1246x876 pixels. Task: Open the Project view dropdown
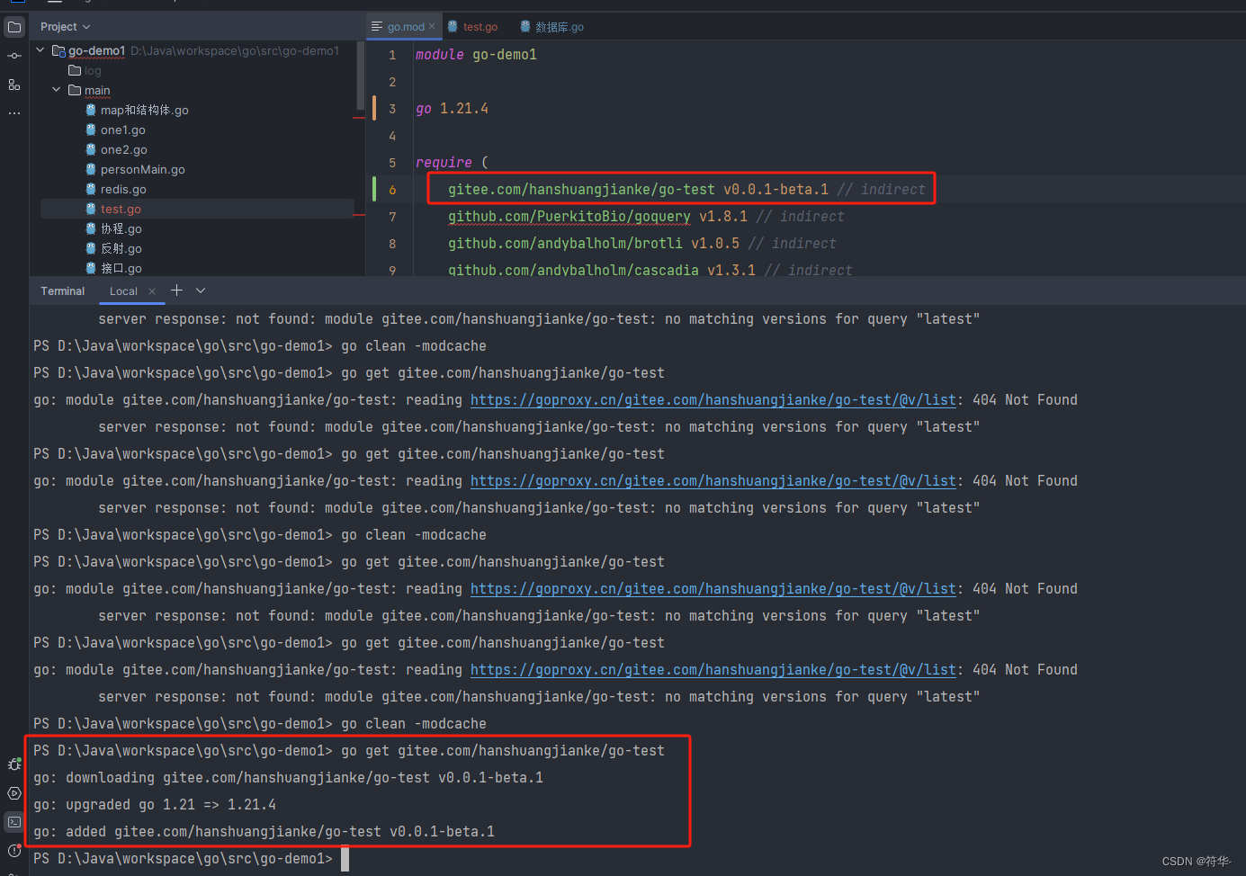65,27
